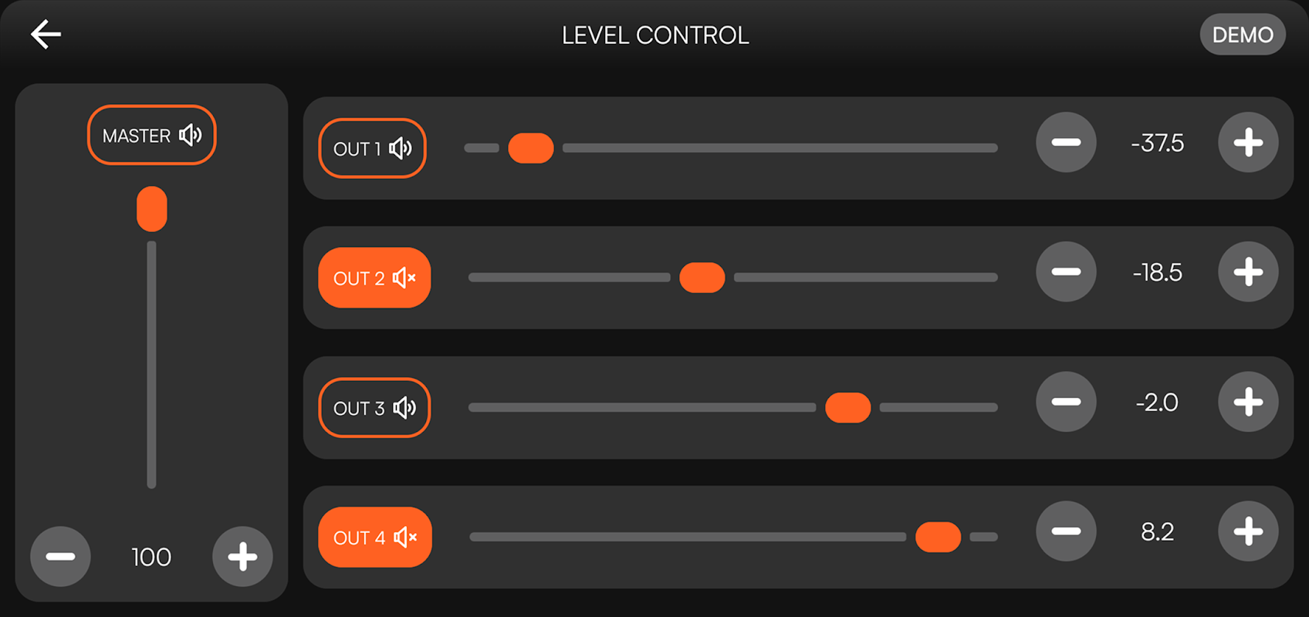
Task: Lower OUT 3 level using minus button
Action: point(1066,402)
